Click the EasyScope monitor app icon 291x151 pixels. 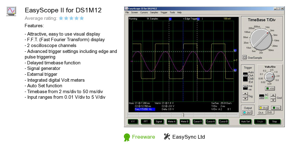[x=11, y=11]
